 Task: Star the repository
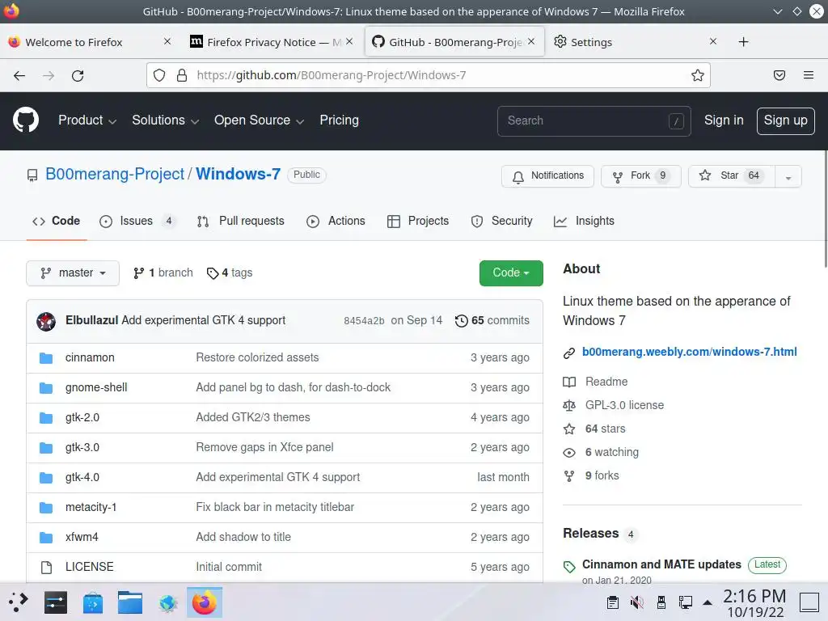click(x=731, y=176)
